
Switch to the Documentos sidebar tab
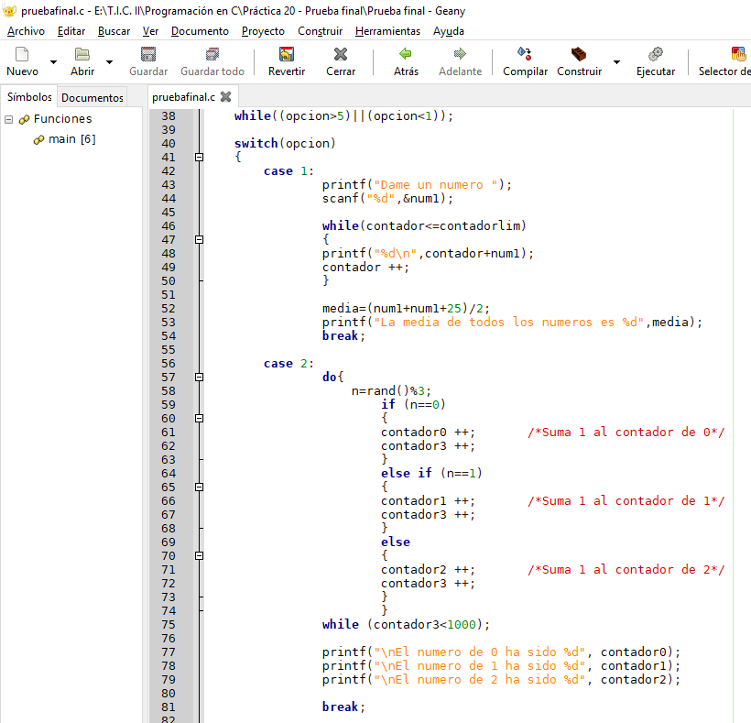93,98
